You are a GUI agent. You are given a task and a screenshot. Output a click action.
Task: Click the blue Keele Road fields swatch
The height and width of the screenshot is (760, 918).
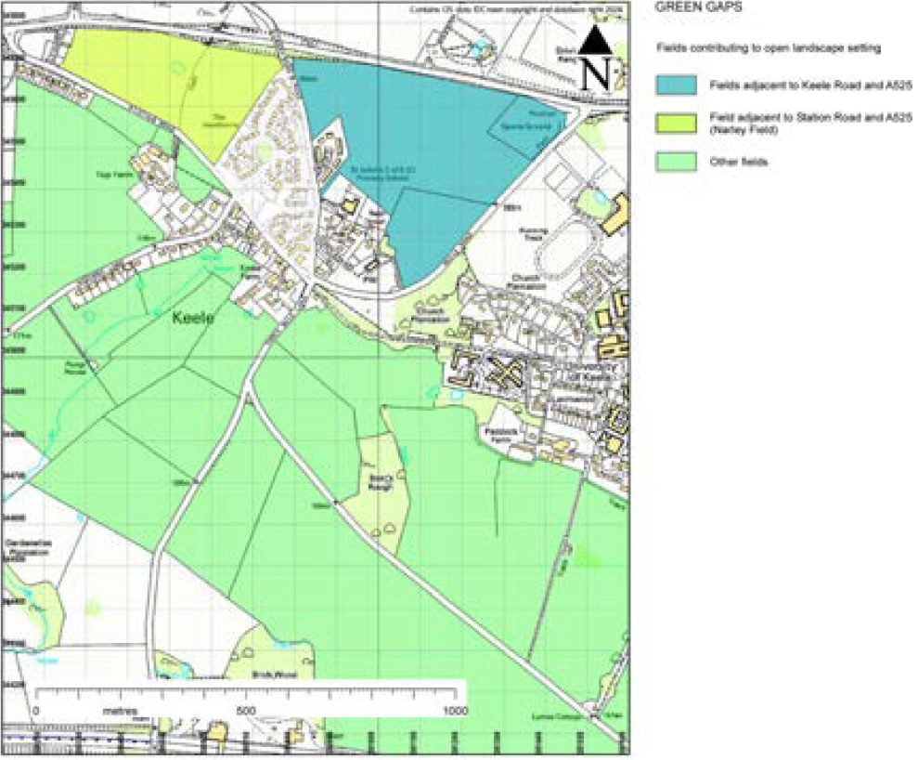coord(677,85)
